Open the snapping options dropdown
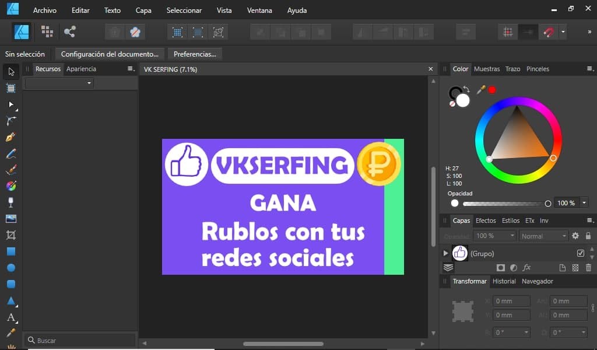This screenshot has height=350, width=597. [x=563, y=32]
